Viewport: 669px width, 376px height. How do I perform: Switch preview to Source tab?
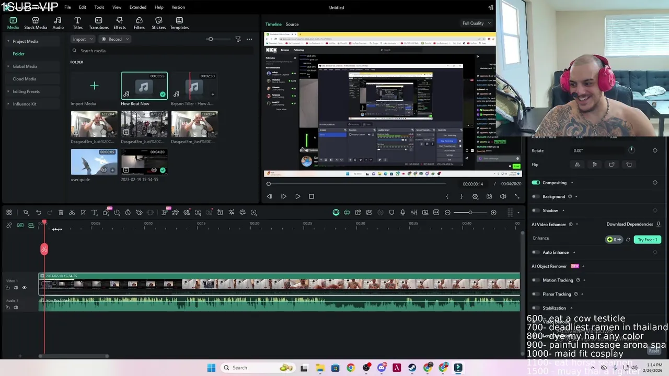click(292, 24)
